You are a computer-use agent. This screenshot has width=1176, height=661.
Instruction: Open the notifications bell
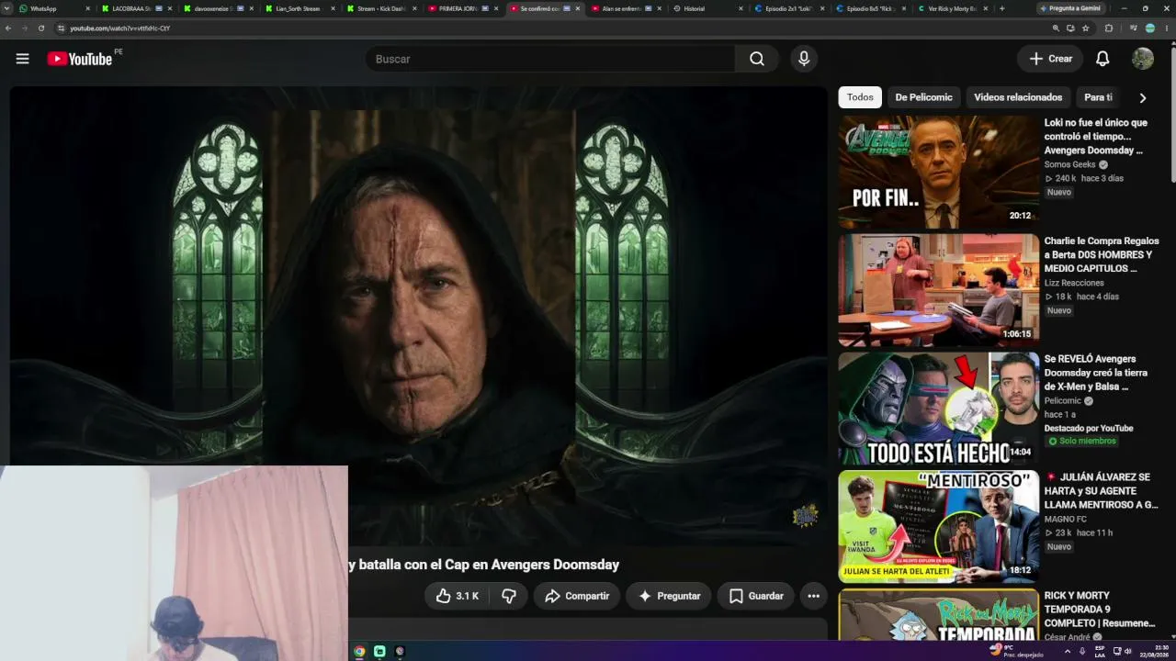click(1102, 59)
